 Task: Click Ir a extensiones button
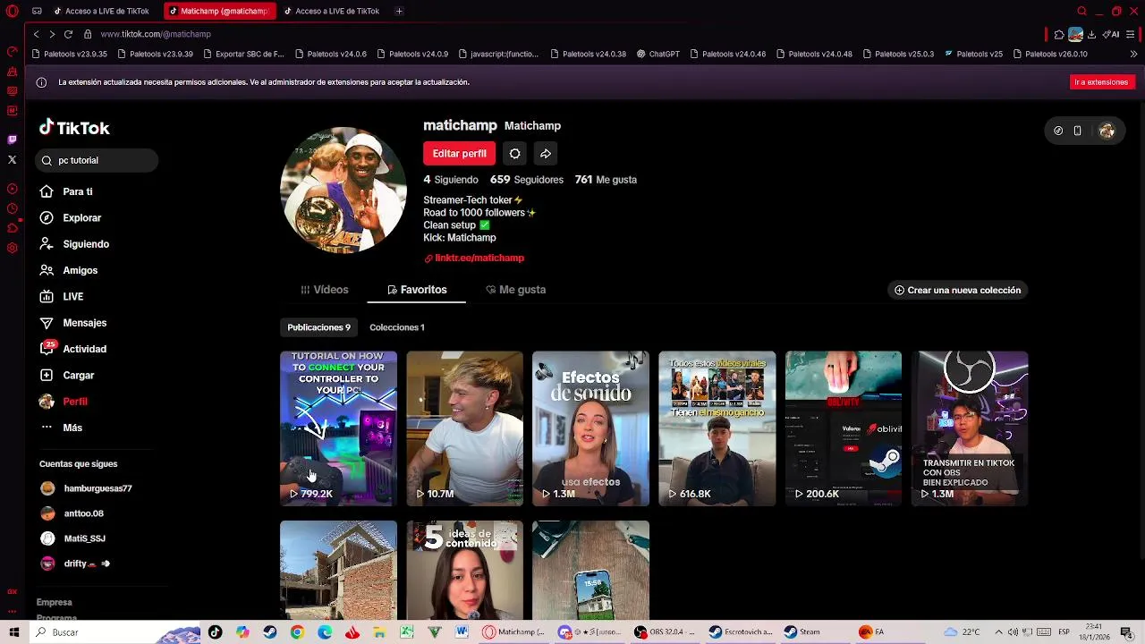tap(1101, 82)
